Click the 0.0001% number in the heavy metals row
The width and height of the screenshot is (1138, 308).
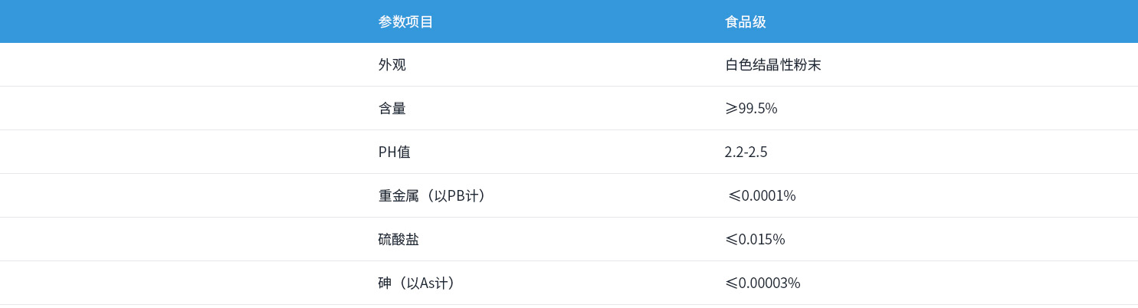click(769, 196)
